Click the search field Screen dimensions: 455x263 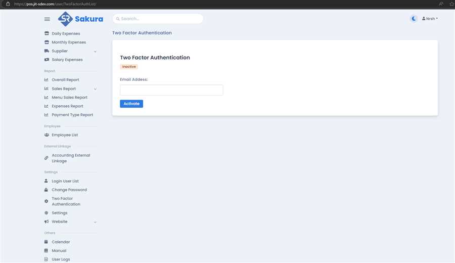(x=158, y=19)
